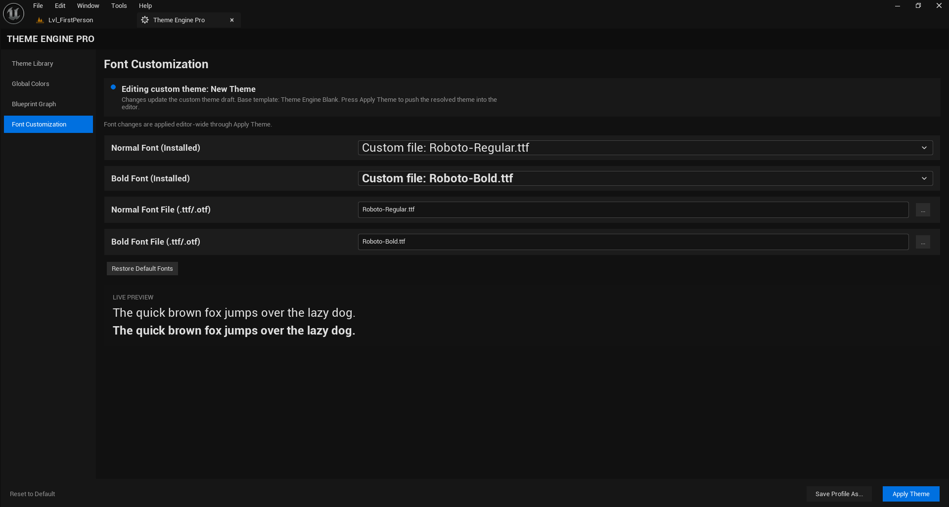Click the 'LIVE PREVIEW' label
The width and height of the screenshot is (949, 507).
point(133,297)
